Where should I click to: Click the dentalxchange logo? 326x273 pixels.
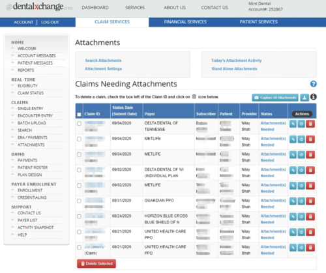click(x=39, y=7)
